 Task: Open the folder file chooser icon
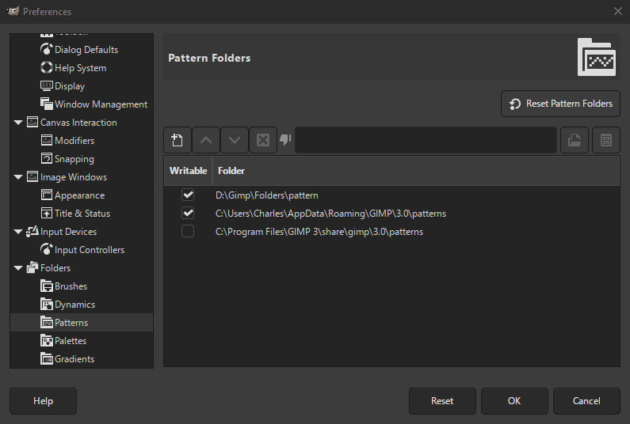575,141
